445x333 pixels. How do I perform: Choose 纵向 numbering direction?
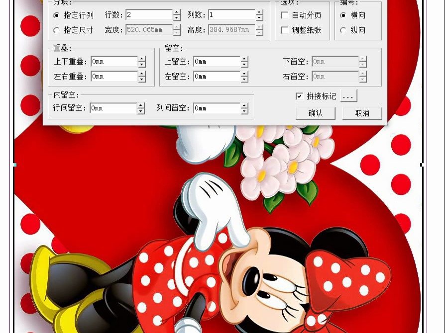[343, 30]
